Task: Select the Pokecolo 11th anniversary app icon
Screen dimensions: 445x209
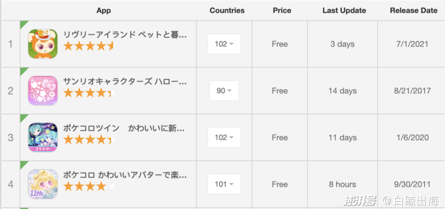Action: tap(43, 184)
